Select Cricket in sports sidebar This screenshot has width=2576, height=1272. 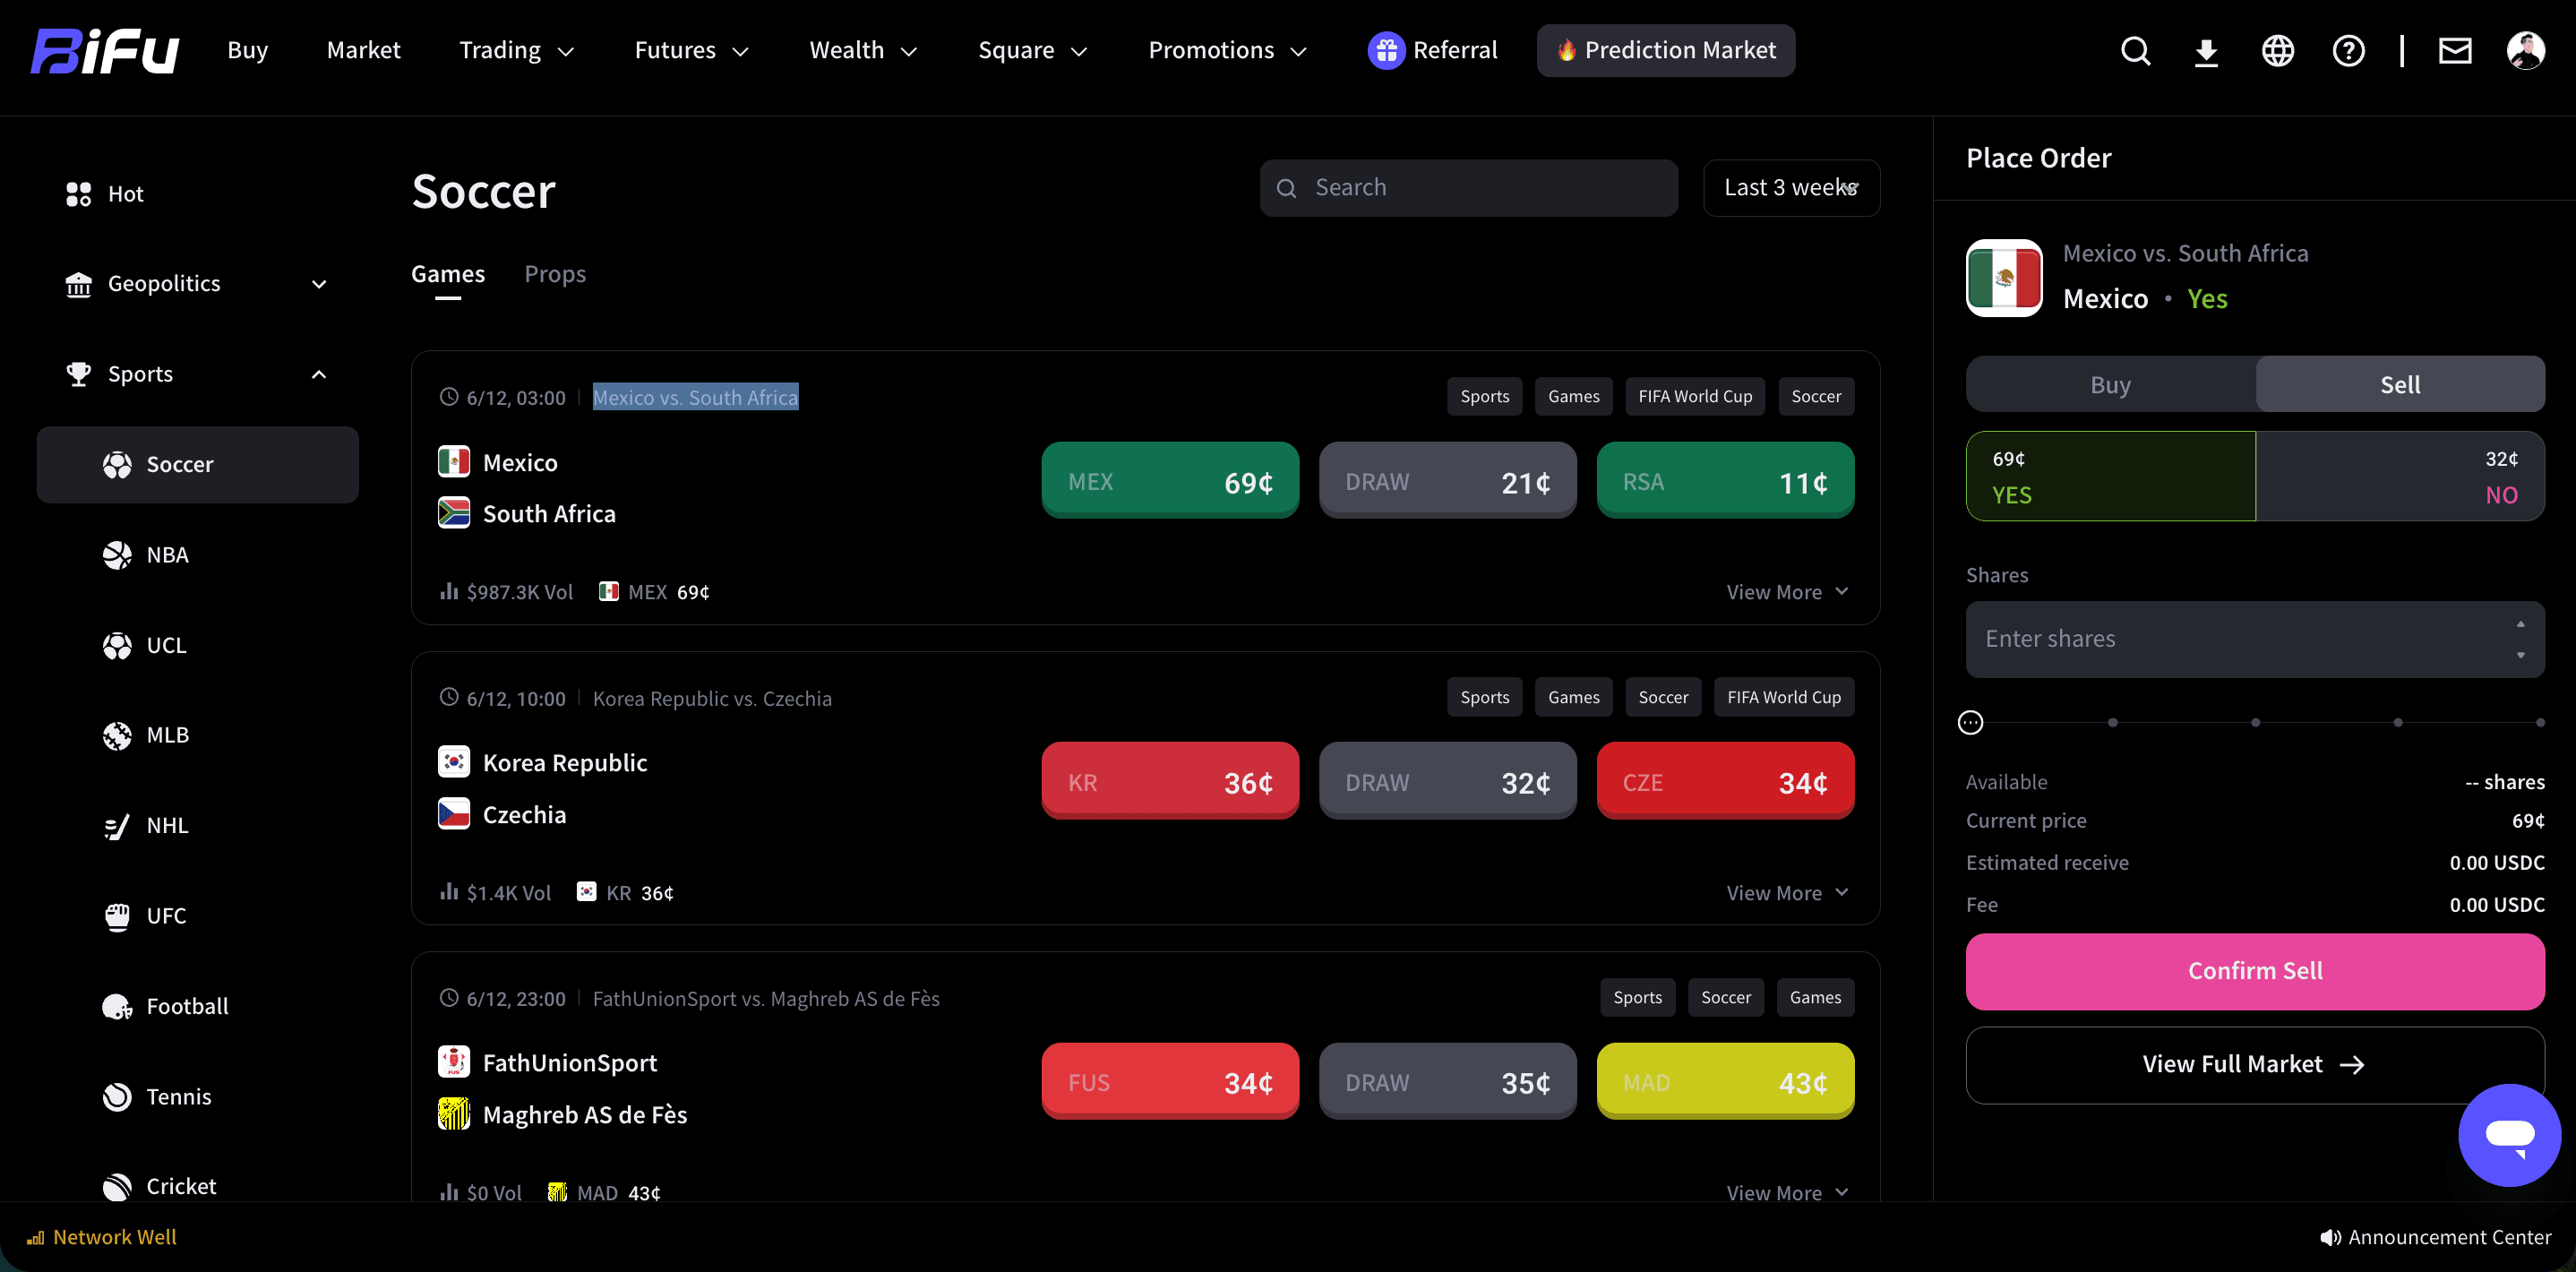[197, 1186]
